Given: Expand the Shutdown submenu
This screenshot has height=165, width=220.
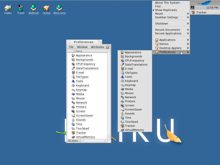Looking at the screenshot, I should (x=171, y=23).
